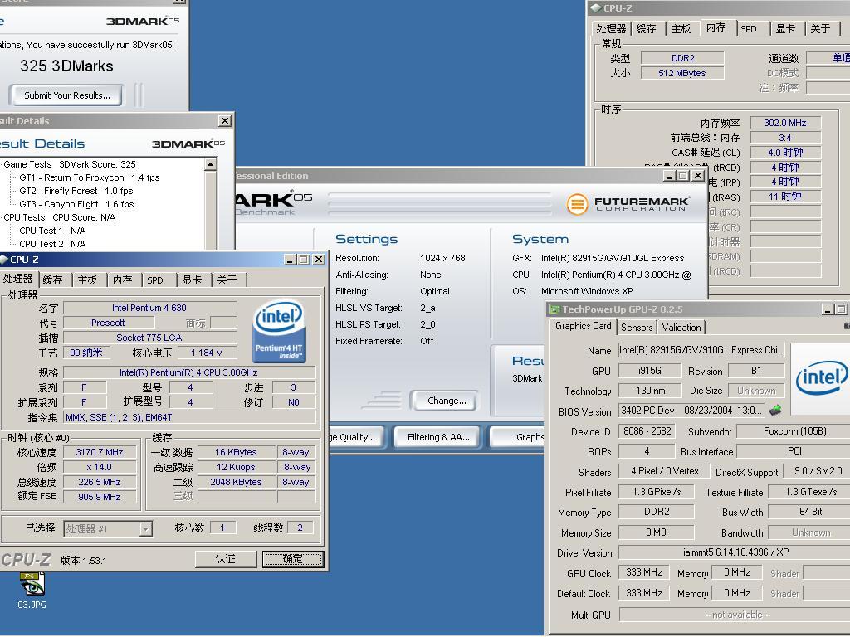The image size is (850, 637).
Task: Click the 内存频率 value 302.0 MHz
Action: (785, 123)
